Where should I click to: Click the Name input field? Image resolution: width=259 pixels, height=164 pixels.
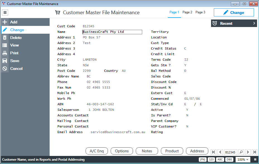112,32
